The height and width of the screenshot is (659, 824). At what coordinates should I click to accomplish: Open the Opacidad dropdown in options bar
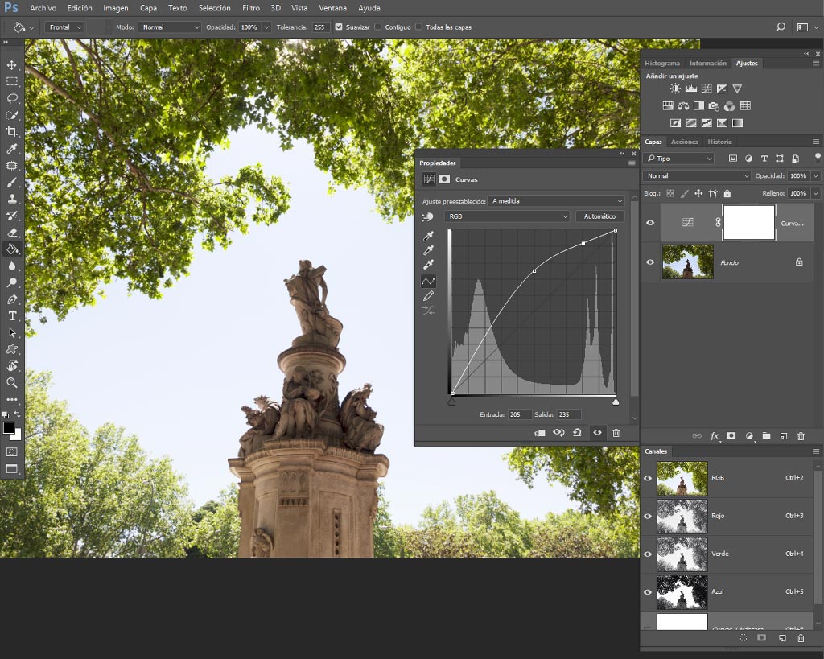pos(266,27)
